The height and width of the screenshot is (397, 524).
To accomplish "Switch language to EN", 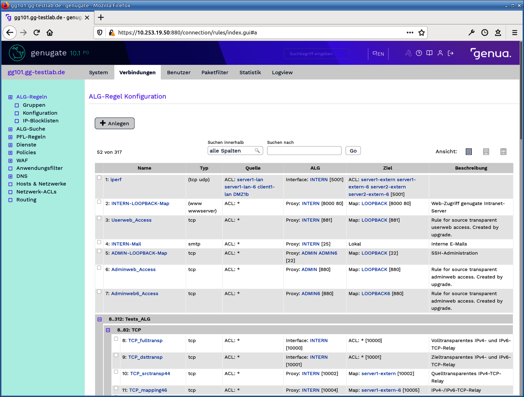I will pos(378,54).
